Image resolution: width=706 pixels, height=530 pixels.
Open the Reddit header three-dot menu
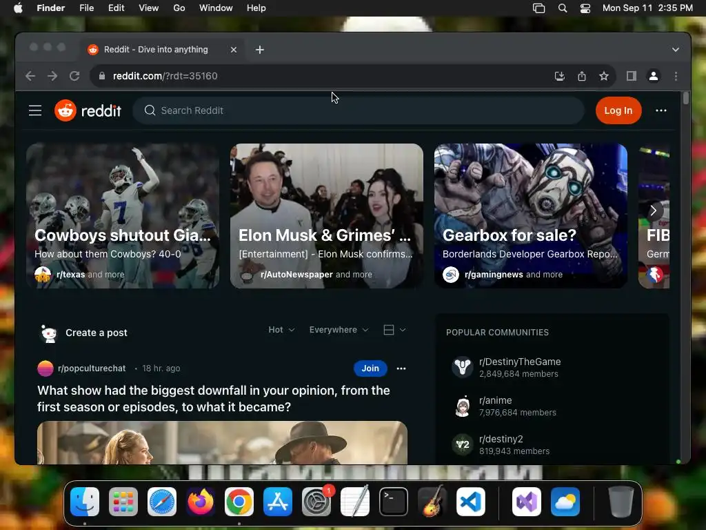pyautogui.click(x=661, y=110)
